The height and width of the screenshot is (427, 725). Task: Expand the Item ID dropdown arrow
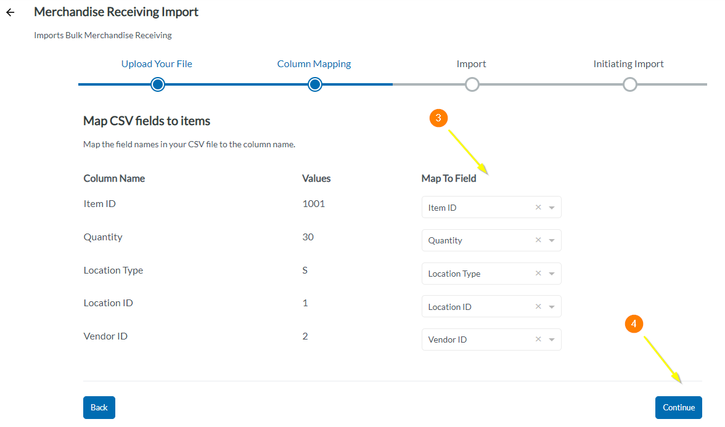[552, 208]
